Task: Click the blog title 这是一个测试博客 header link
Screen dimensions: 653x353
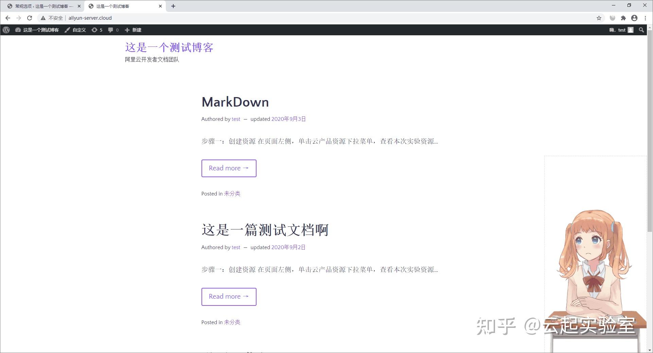Action: click(169, 47)
